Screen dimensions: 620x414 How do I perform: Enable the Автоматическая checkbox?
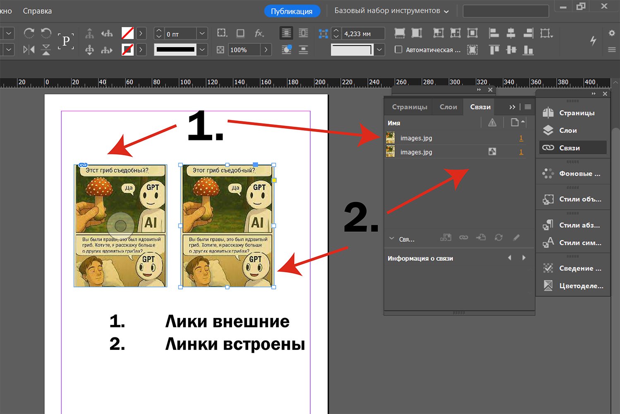point(398,50)
